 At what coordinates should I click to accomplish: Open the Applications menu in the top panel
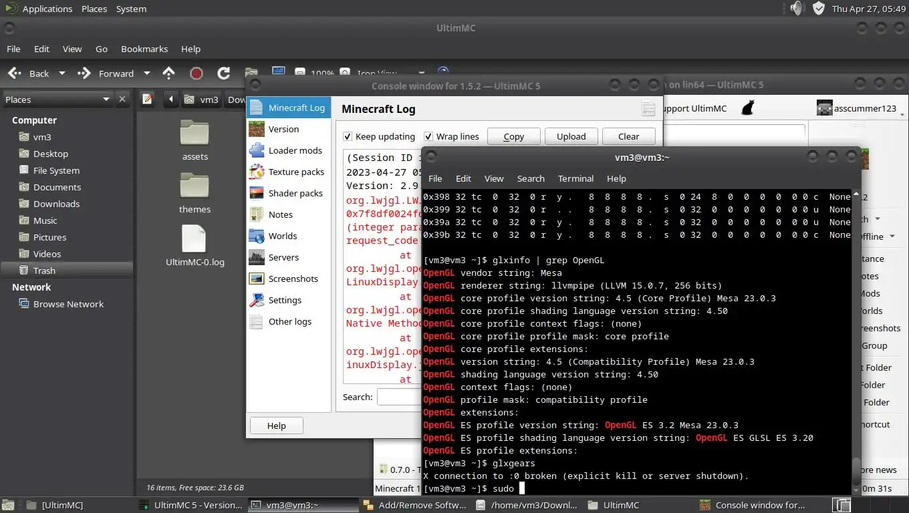click(x=47, y=9)
